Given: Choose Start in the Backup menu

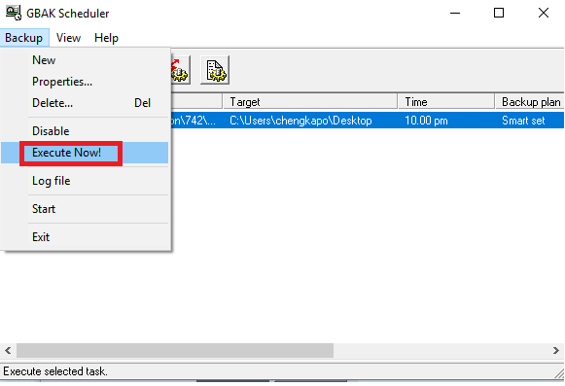Looking at the screenshot, I should click(x=85, y=209).
